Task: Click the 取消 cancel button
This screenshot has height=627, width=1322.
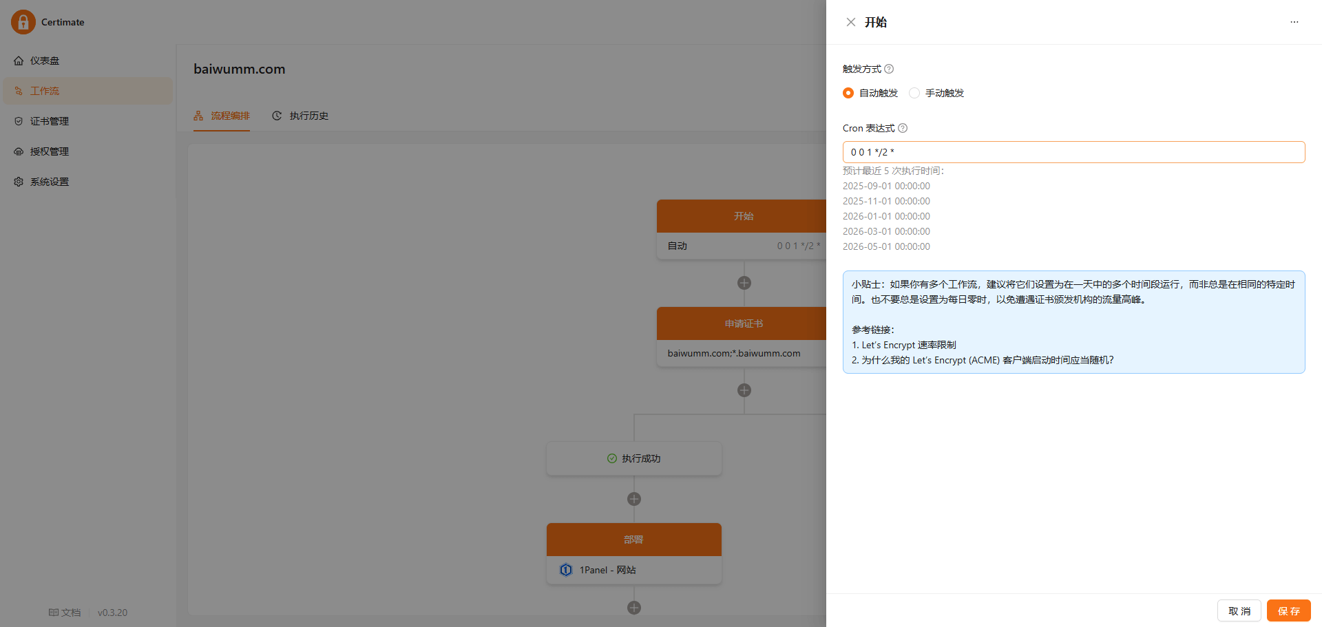Action: (1239, 611)
